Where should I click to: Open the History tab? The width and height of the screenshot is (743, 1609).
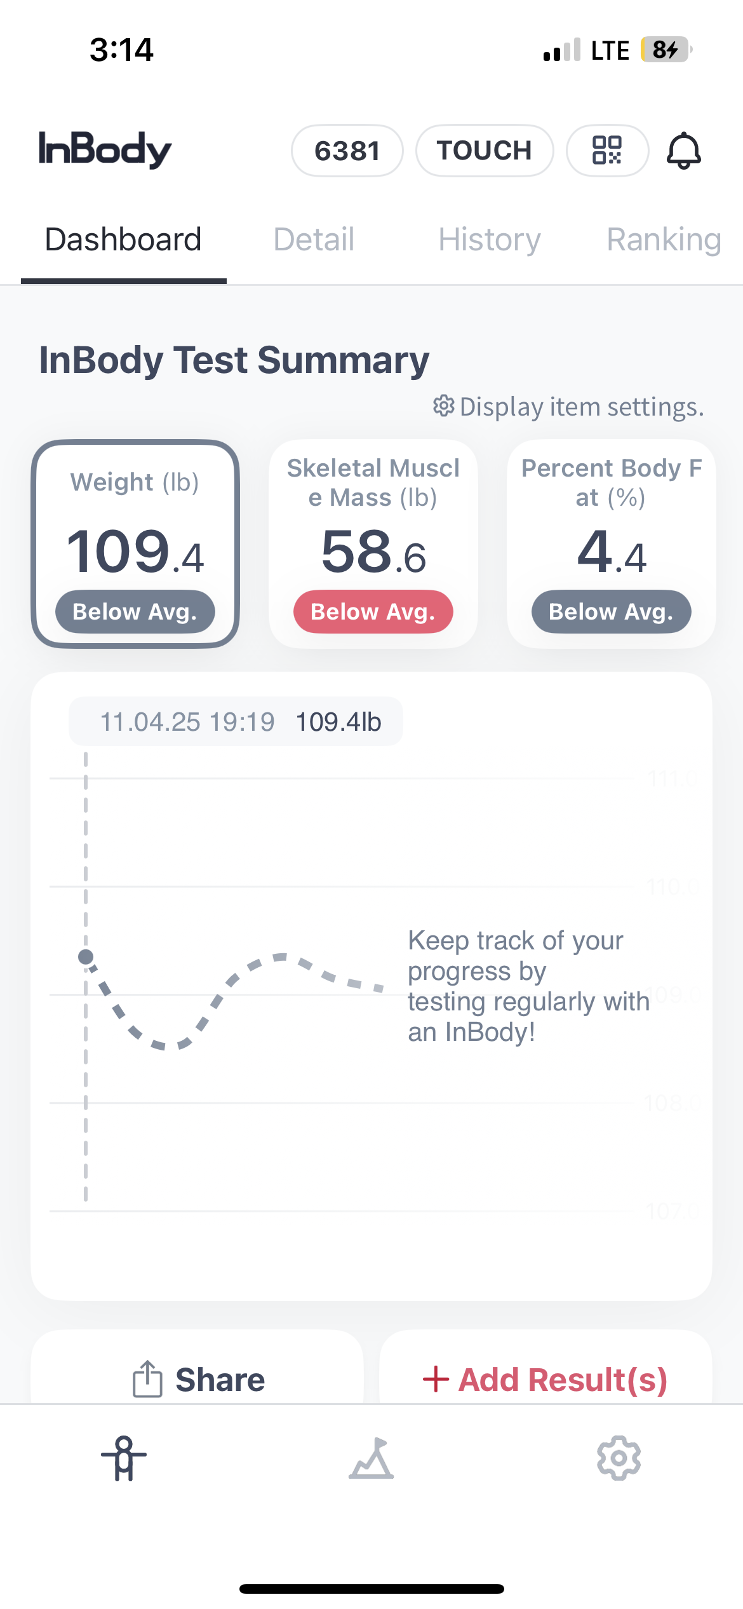click(x=489, y=240)
